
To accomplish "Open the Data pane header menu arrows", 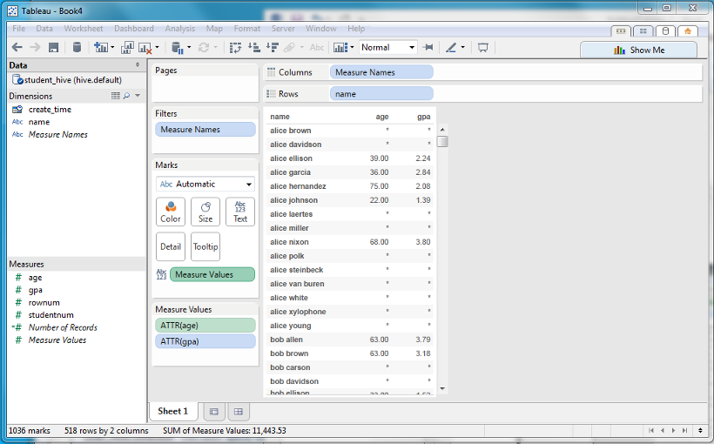I will tap(137, 65).
